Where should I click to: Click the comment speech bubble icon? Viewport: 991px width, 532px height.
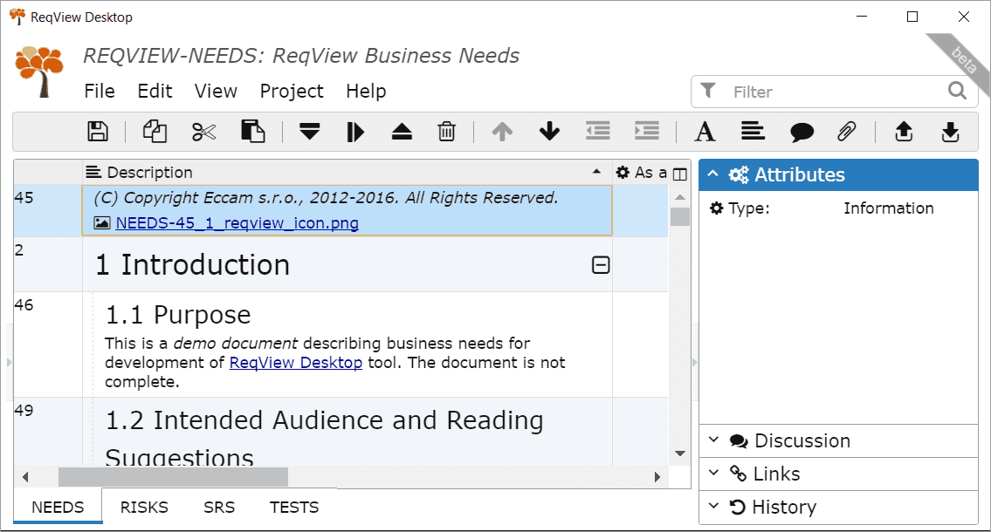tap(802, 132)
